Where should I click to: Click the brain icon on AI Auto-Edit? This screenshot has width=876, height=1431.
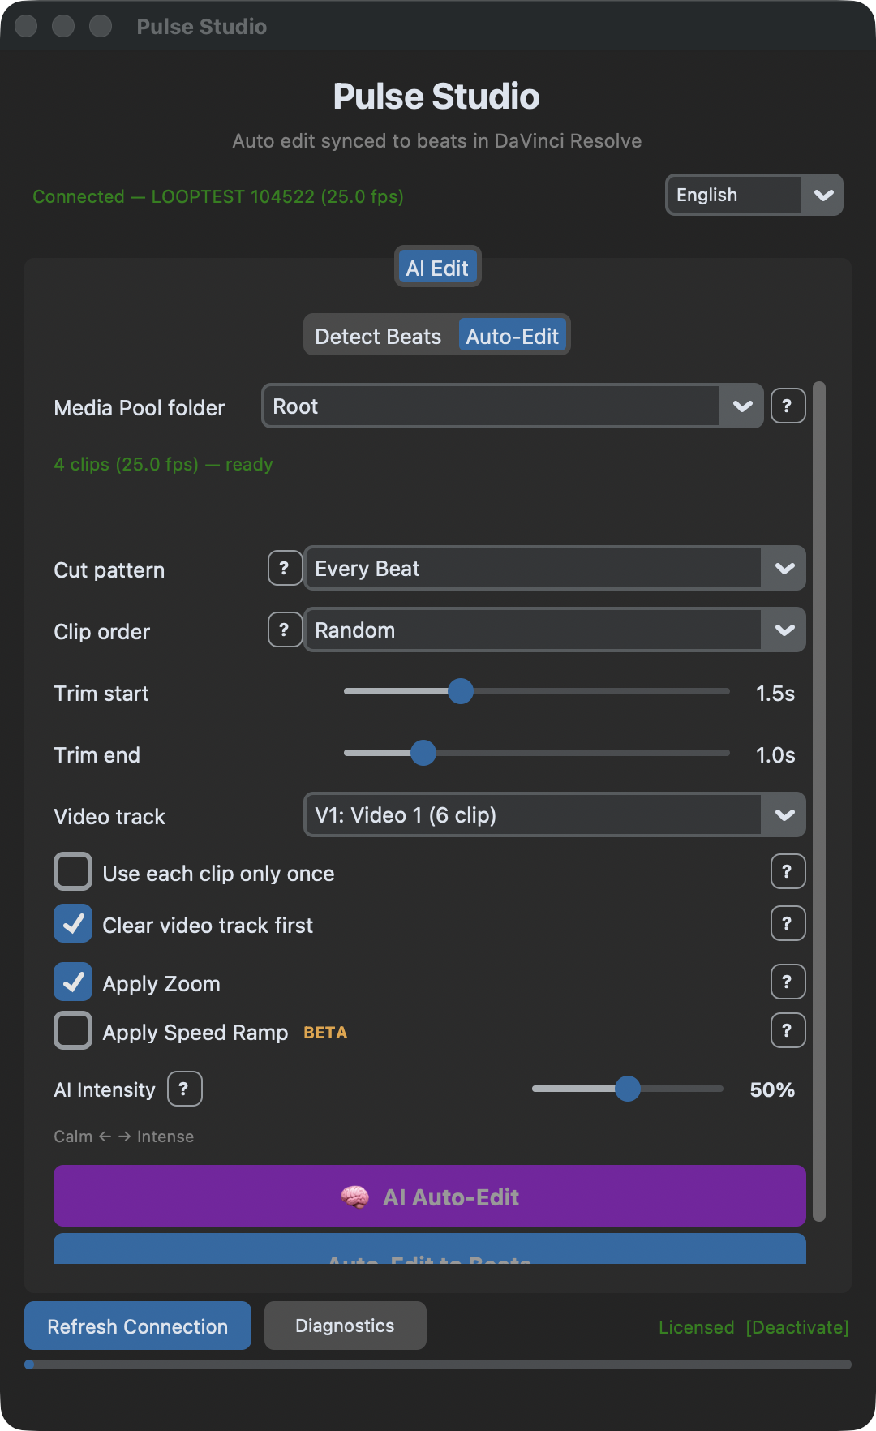[354, 1197]
